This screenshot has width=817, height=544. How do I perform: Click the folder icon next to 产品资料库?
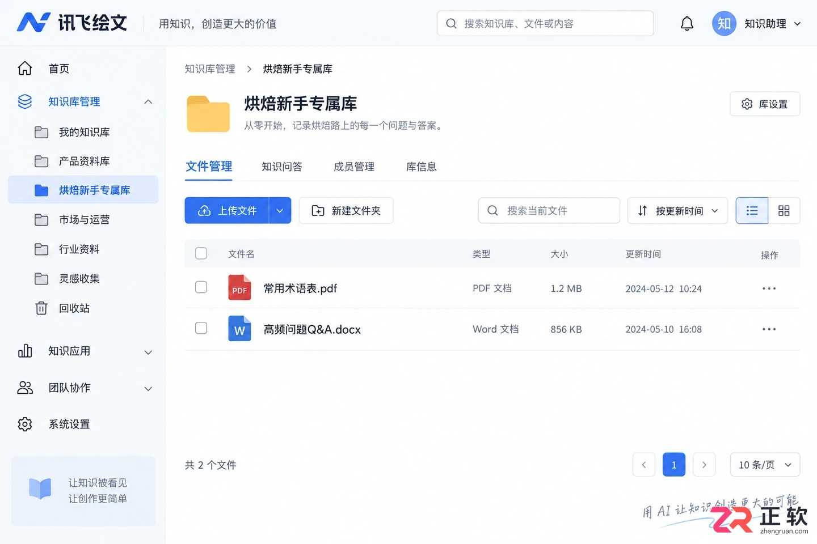pos(41,161)
